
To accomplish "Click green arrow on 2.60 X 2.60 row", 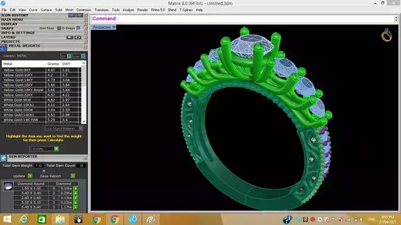I will point(76,198).
